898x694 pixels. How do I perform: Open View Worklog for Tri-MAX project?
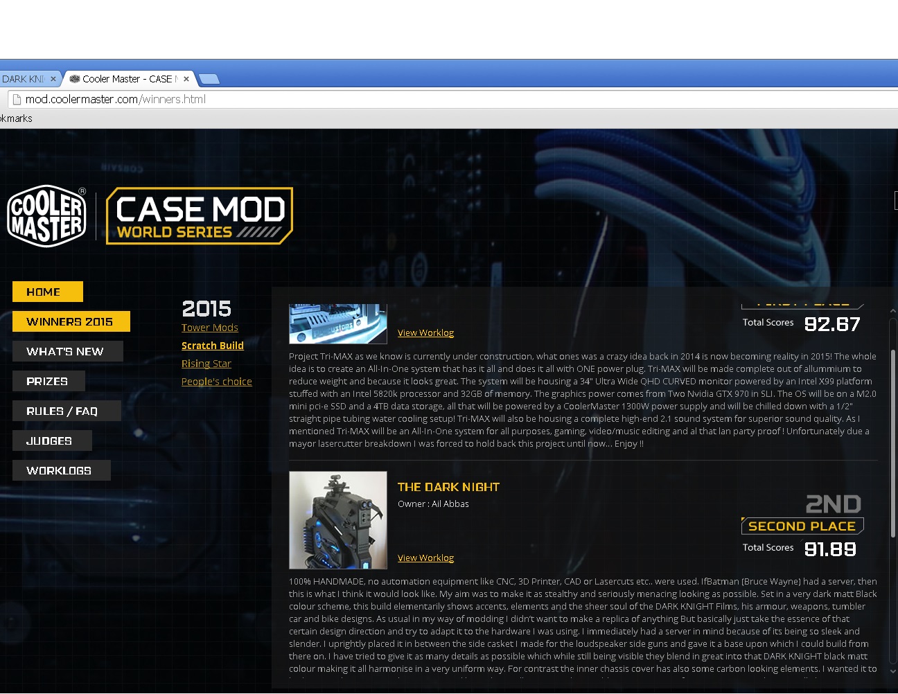(425, 333)
